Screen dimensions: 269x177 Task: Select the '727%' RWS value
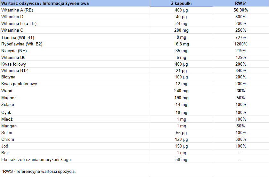tap(241, 37)
